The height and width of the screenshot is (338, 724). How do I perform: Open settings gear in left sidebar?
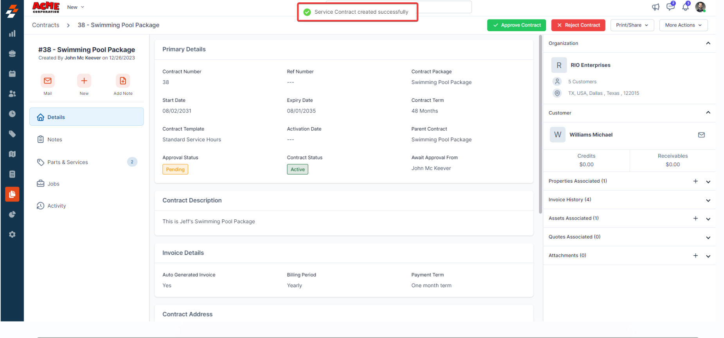click(x=12, y=235)
